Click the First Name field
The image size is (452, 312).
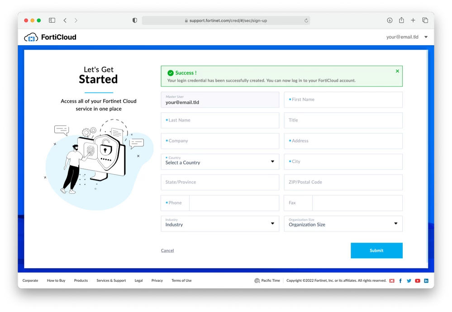343,99
